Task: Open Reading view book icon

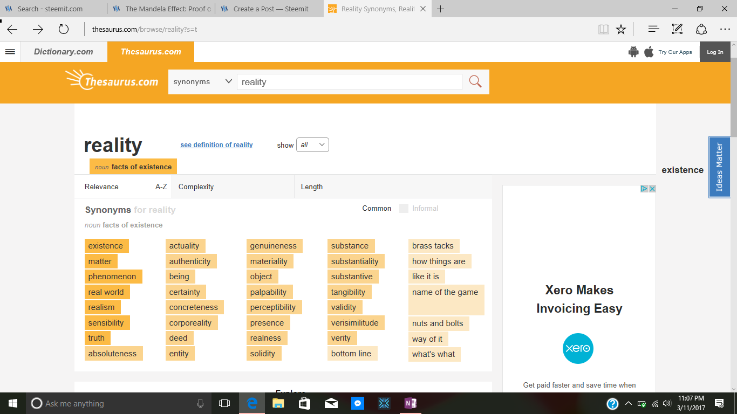Action: pos(604,29)
